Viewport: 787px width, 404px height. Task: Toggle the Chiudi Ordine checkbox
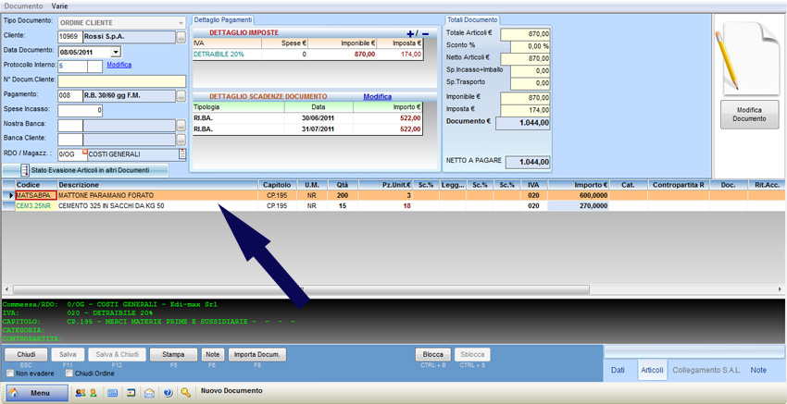click(x=69, y=373)
